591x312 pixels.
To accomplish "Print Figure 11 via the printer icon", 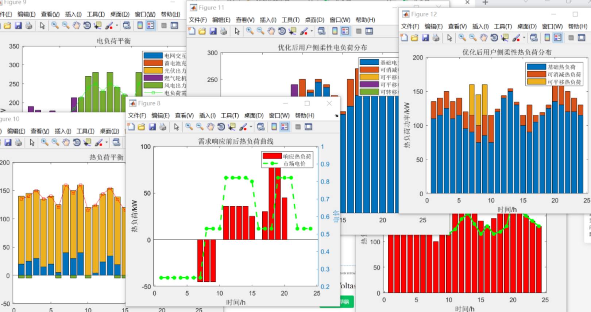I will [x=224, y=31].
